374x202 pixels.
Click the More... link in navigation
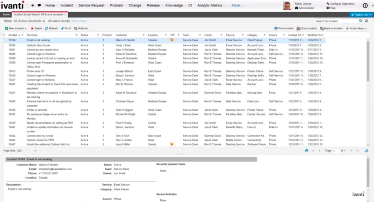pos(237,5)
